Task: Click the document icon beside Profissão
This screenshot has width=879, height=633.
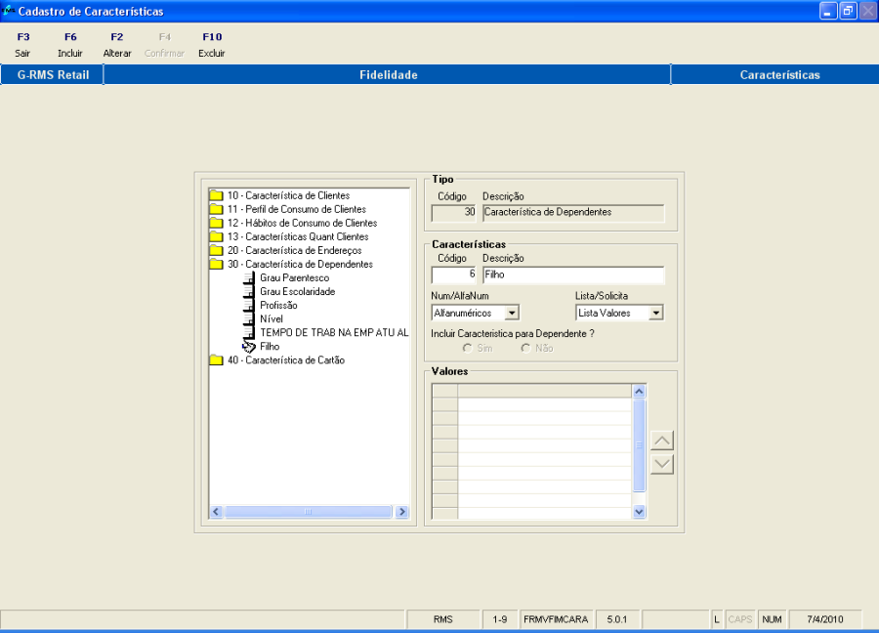Action: pos(248,306)
